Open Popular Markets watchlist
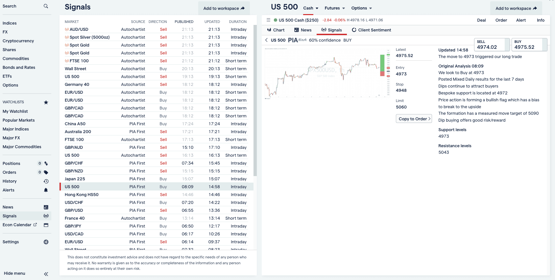555x280 pixels. (18, 120)
